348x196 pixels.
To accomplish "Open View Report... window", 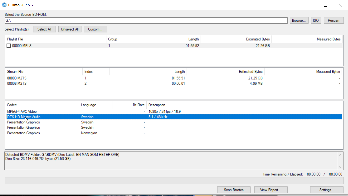I will [x=271, y=190].
